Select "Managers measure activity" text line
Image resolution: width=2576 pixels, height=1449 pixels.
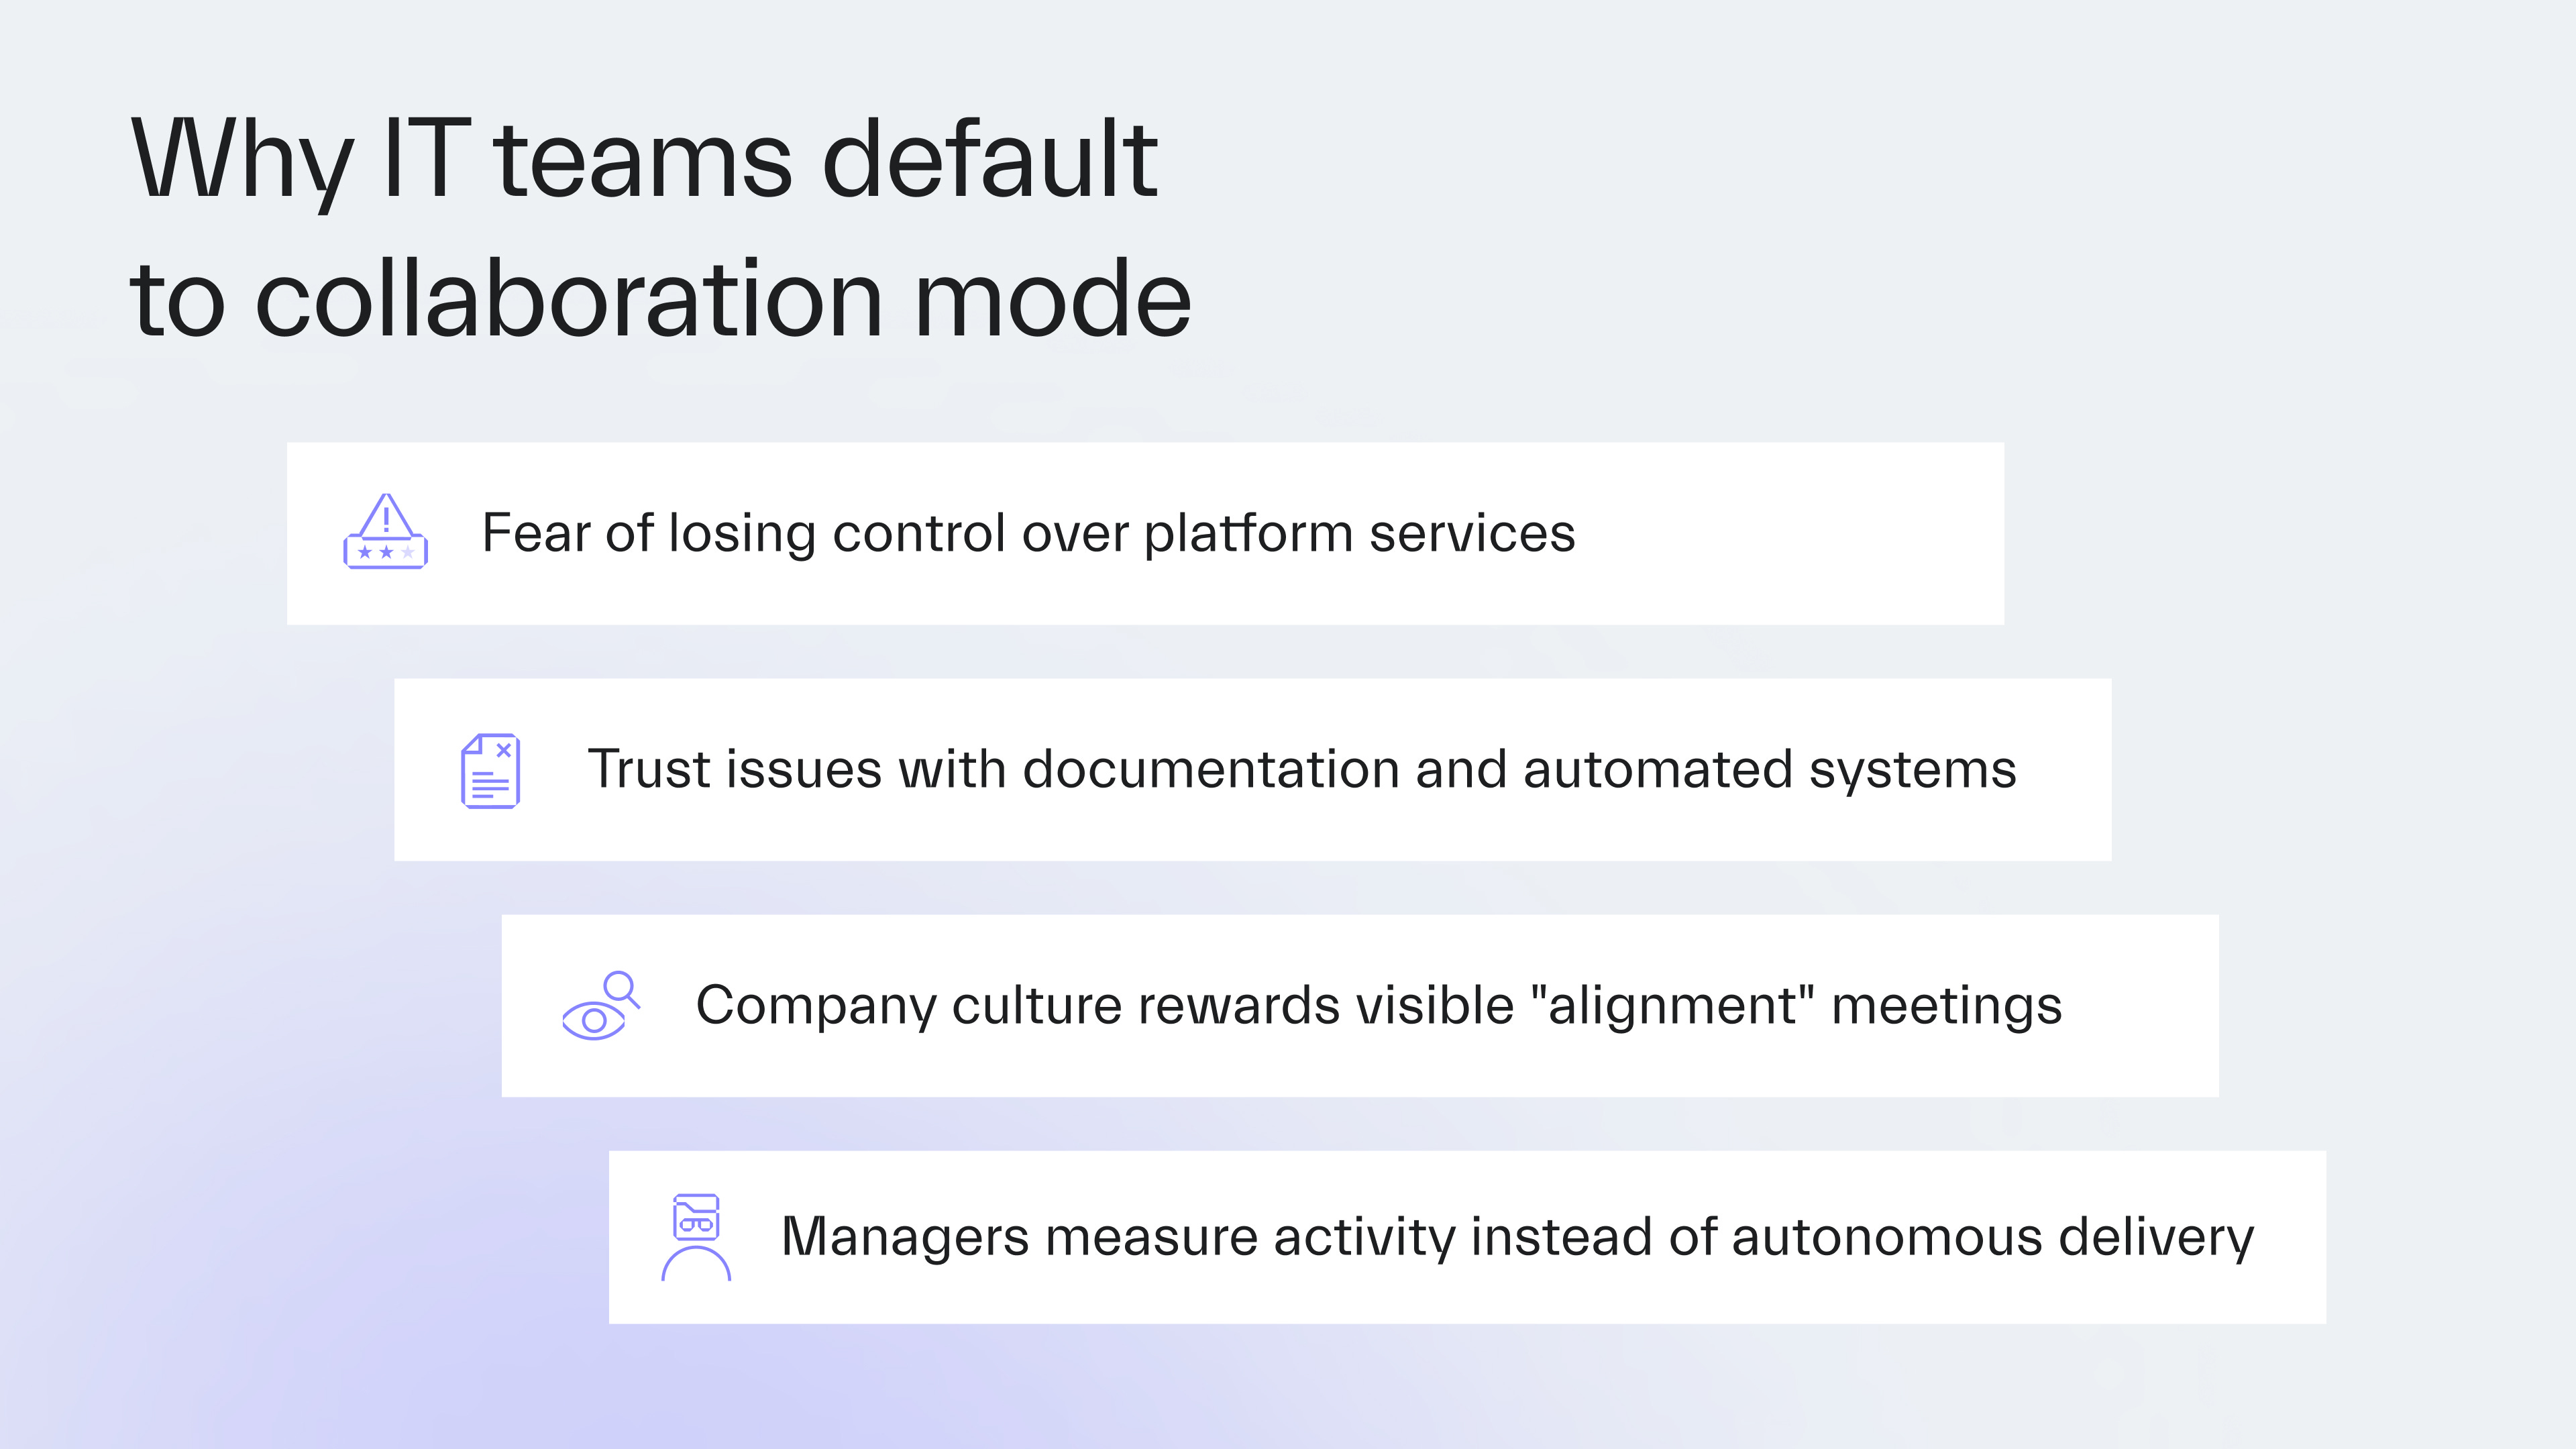[x=1120, y=1237]
